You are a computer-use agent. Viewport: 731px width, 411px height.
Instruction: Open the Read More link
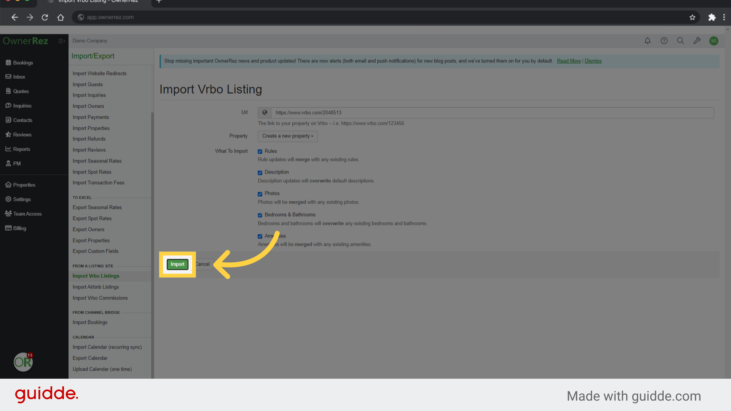[x=568, y=61]
